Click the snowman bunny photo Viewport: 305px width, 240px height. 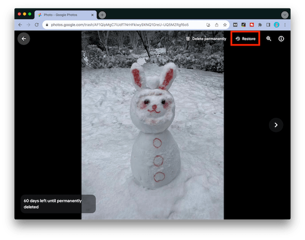pos(152,127)
